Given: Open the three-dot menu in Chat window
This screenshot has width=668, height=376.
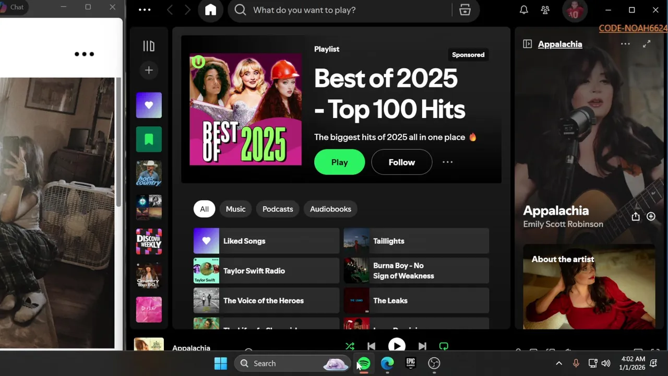Looking at the screenshot, I should coord(84,54).
